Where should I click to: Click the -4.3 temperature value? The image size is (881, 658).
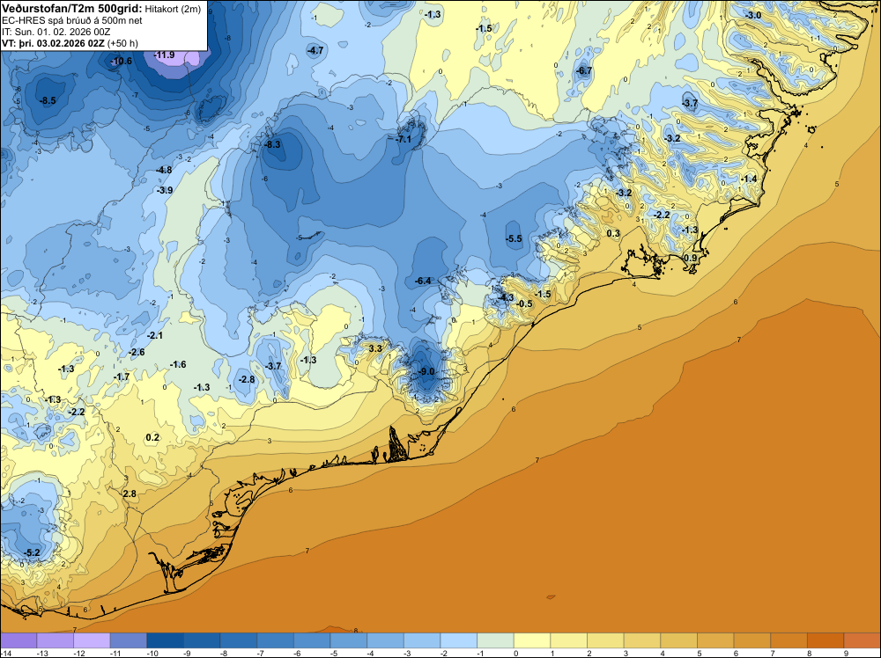[x=506, y=298]
